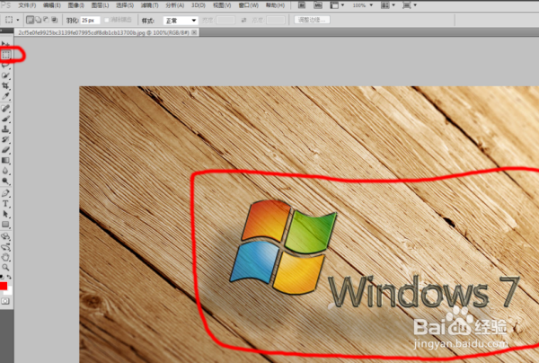Select the Rectangle shape tool

click(x=5, y=225)
